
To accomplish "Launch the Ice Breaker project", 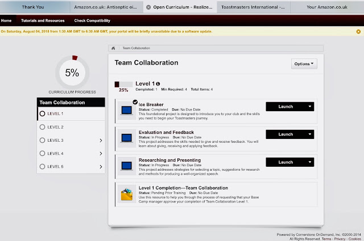I will [286, 107].
